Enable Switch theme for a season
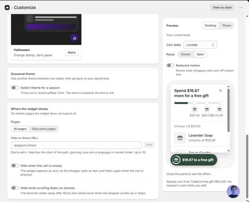This screenshot has width=249, height=202. [x=15, y=88]
